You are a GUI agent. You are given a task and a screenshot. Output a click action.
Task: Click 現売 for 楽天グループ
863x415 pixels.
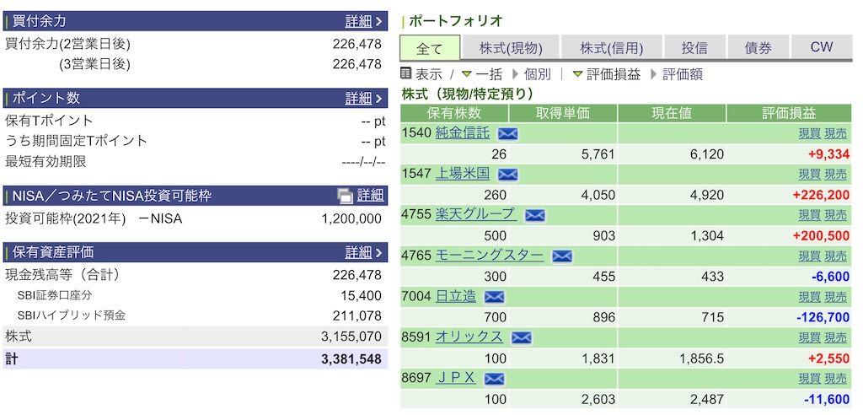point(835,215)
